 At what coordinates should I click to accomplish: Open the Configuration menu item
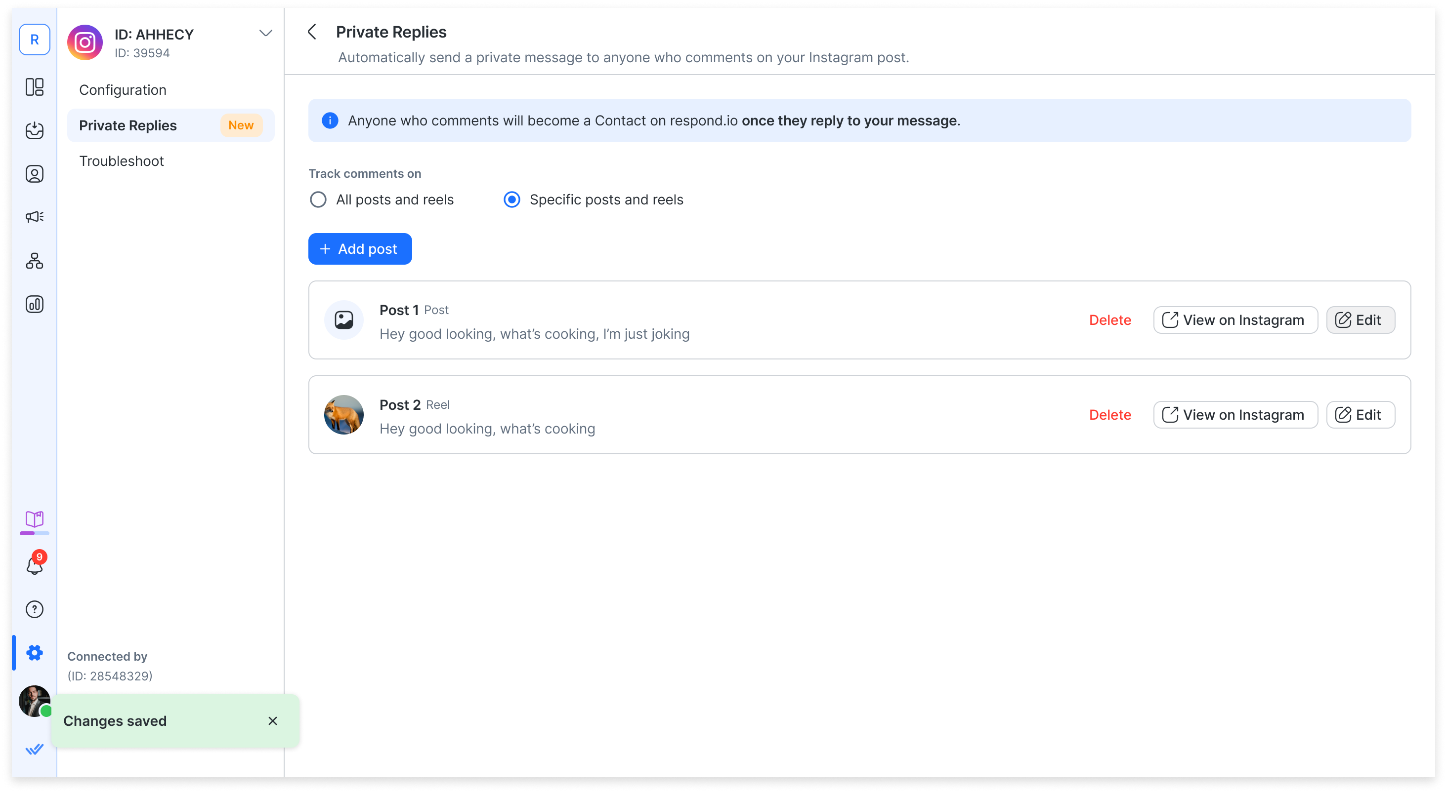coord(123,90)
